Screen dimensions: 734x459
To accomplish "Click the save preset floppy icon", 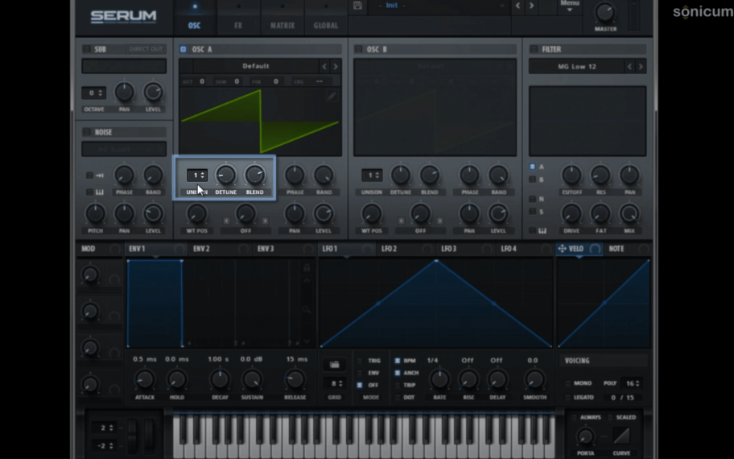I will pos(357,6).
